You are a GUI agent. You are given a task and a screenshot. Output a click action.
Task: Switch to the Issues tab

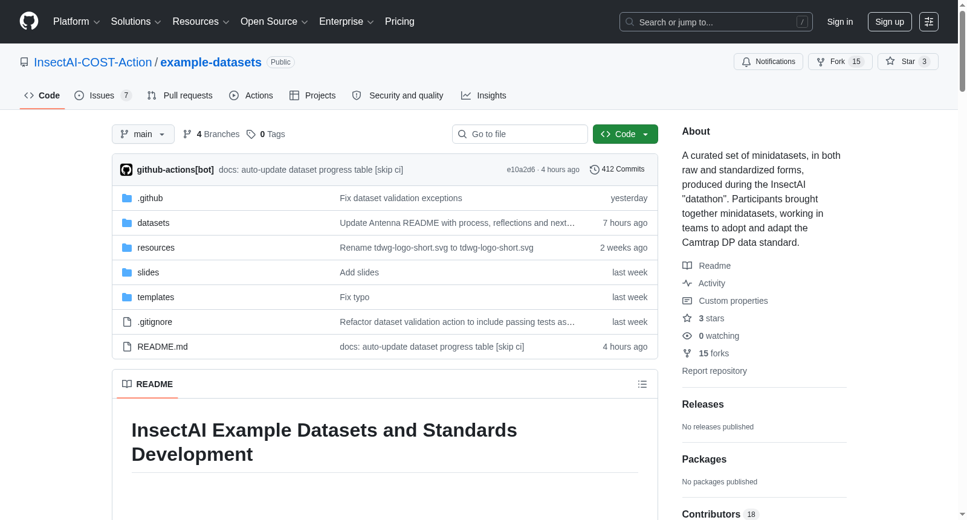pyautogui.click(x=103, y=95)
